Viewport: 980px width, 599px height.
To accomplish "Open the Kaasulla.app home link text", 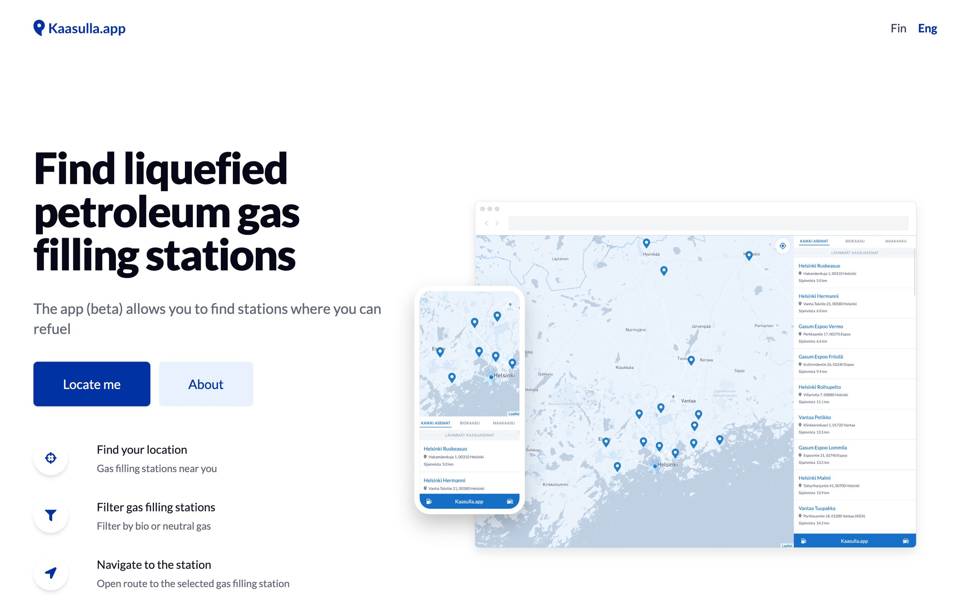I will coord(87,29).
